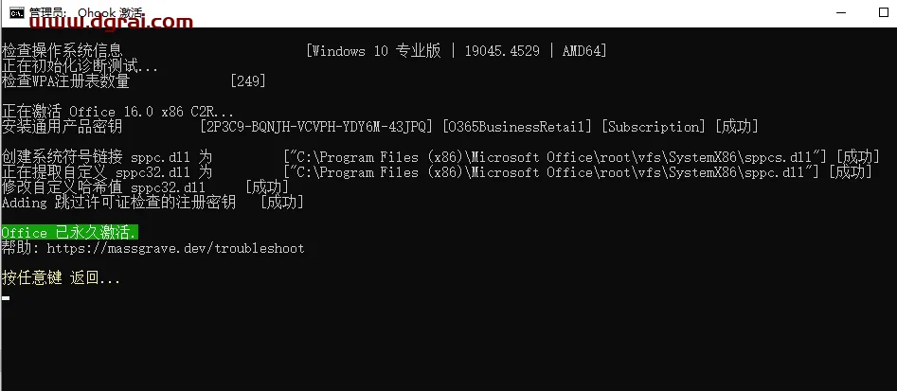Click the product key 2P3C9-BQNJH-VCVPH-YDY6M-43JPQ
Screen dimensions: 897x391
pyautogui.click(x=316, y=126)
